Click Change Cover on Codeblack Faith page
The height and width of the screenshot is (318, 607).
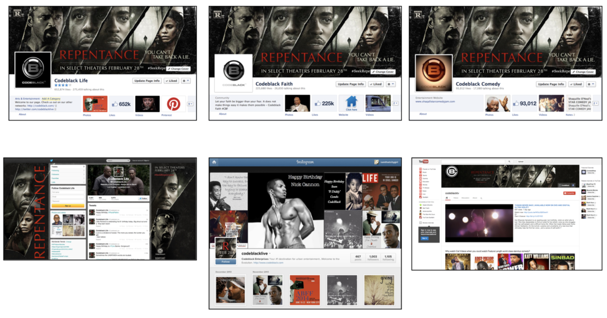[384, 72]
